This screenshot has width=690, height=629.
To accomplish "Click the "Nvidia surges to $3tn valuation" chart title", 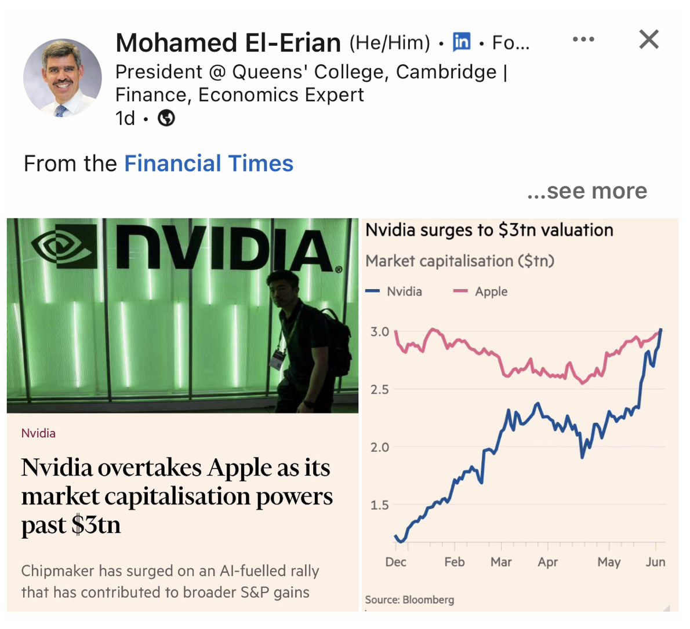I will (x=489, y=230).
